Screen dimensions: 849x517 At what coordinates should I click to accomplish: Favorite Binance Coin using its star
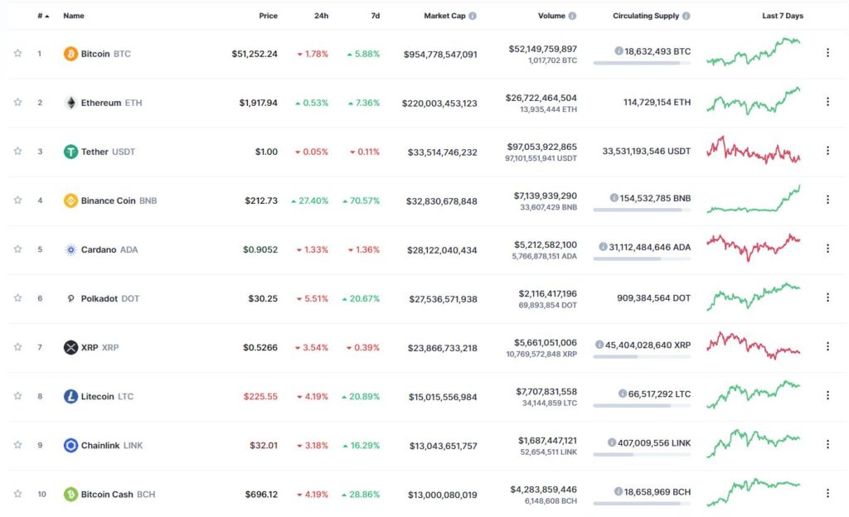18,201
